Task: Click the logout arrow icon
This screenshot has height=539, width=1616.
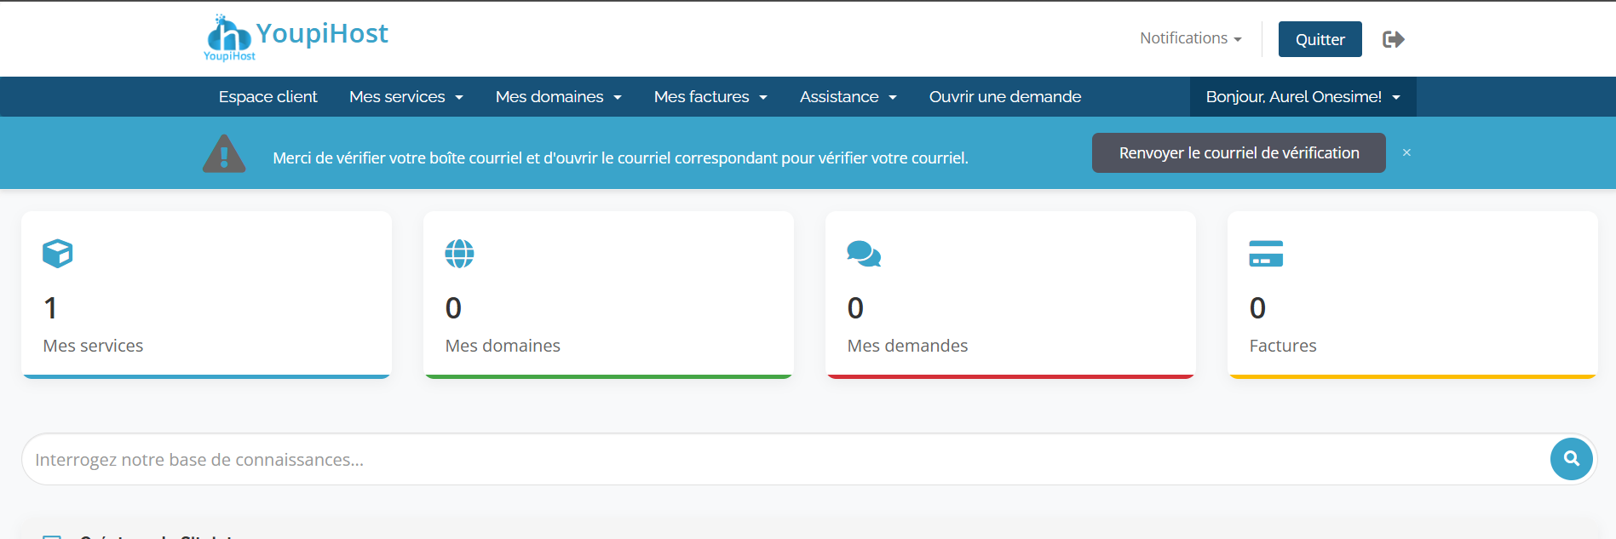Action: (1393, 39)
